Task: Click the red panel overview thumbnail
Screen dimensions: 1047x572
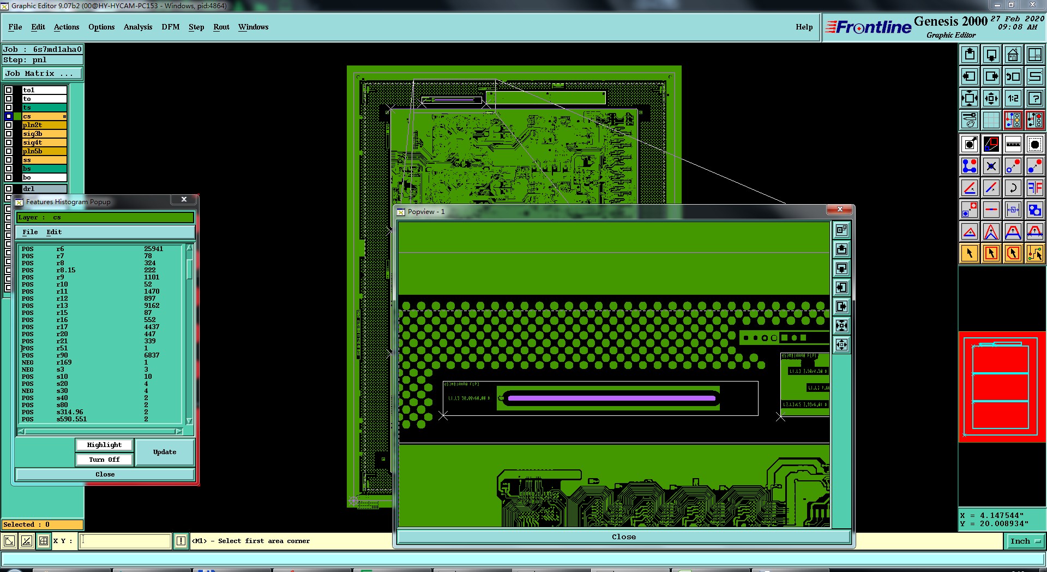Action: [1002, 387]
